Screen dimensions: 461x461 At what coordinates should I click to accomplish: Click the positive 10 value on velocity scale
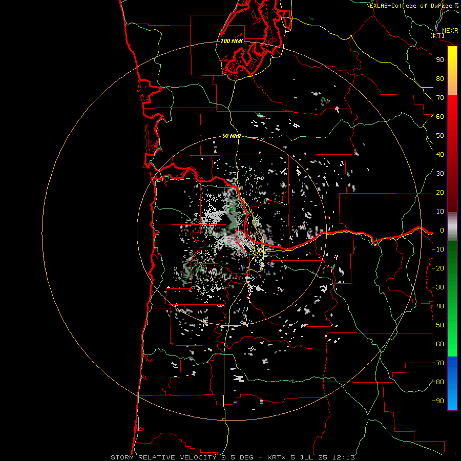[x=440, y=212]
